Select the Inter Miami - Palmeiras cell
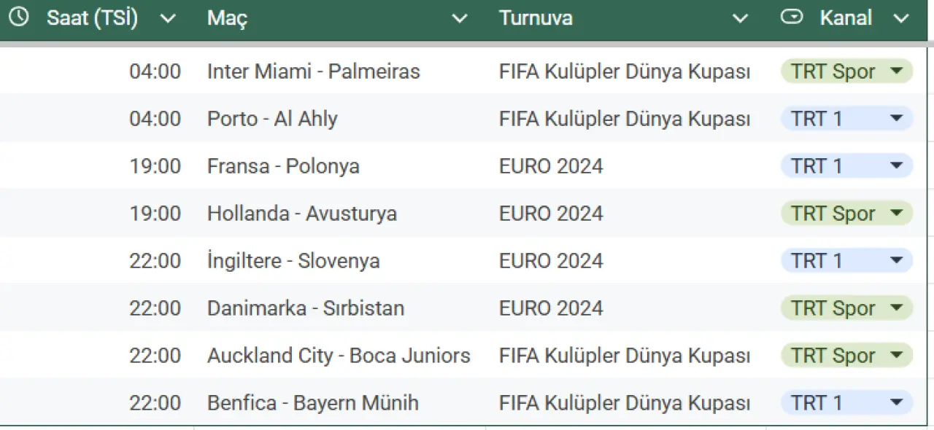Image resolution: width=934 pixels, height=430 pixels. (x=314, y=71)
